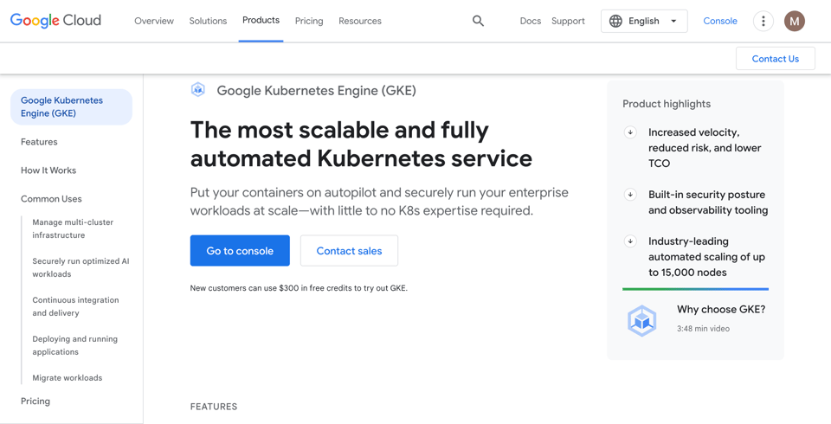Click the most scalable Kubernetes service headline
The image size is (831, 424).
tap(361, 145)
